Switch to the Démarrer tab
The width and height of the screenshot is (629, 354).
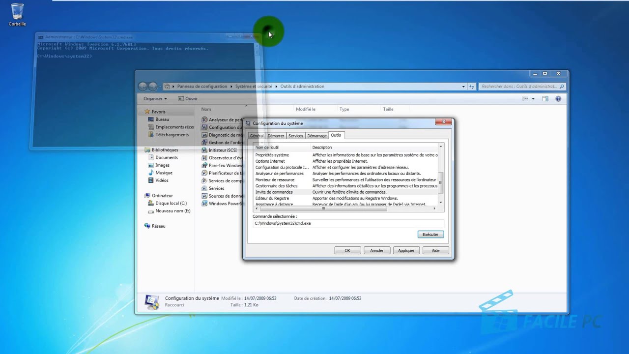[276, 136]
